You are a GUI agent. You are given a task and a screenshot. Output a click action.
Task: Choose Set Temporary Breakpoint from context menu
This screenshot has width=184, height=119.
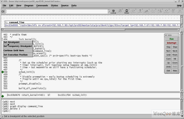pos(17,46)
